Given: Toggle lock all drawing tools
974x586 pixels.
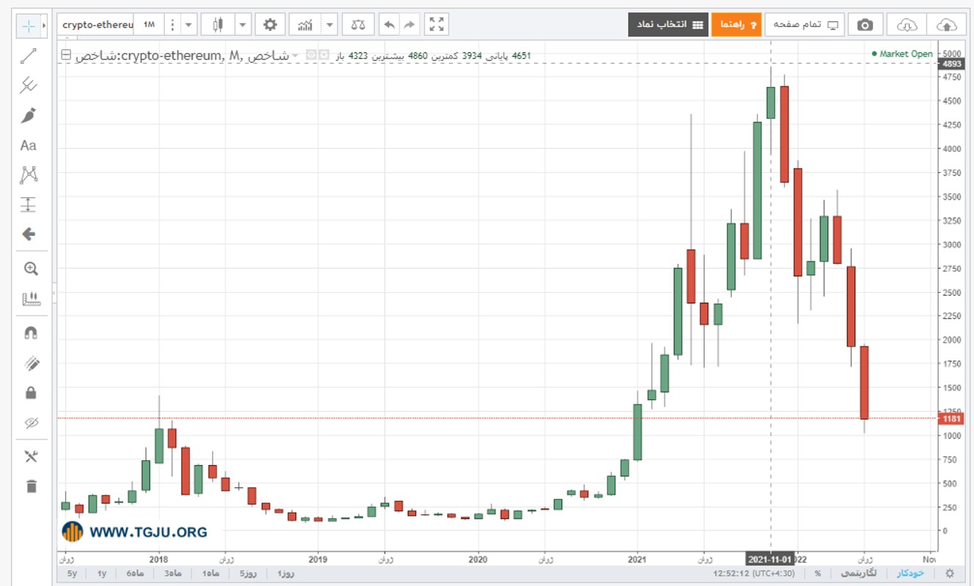Looking at the screenshot, I should coord(31,393).
